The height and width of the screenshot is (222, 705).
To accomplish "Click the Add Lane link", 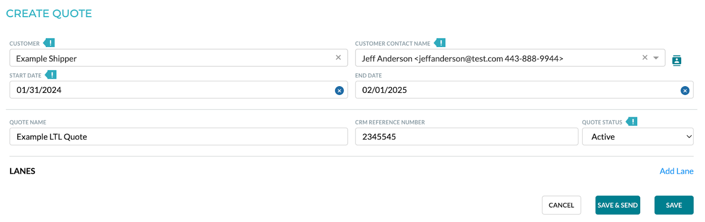I will (x=676, y=171).
